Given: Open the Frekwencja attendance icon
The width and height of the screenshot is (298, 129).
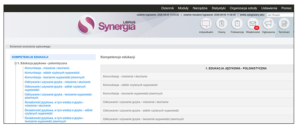Looking at the screenshot, I should coord(237,24).
